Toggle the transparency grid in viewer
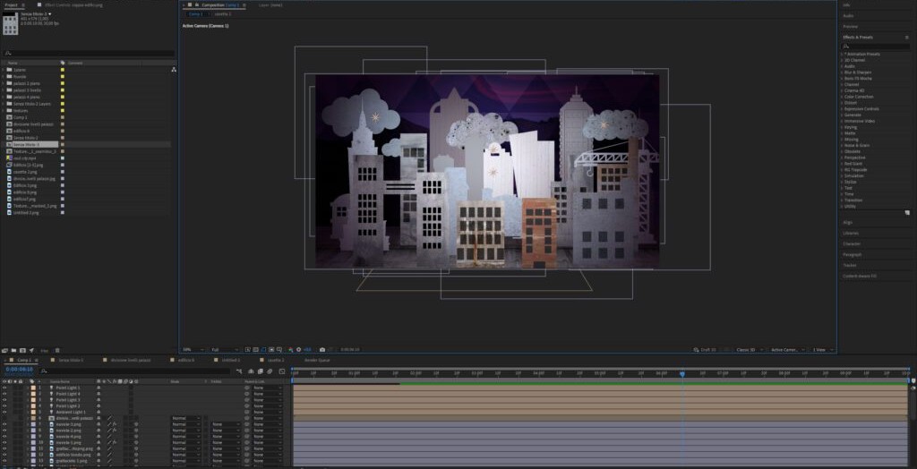 pyautogui.click(x=255, y=350)
